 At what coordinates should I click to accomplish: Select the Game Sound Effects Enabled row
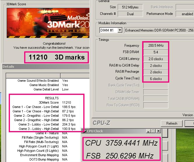[48, 81]
